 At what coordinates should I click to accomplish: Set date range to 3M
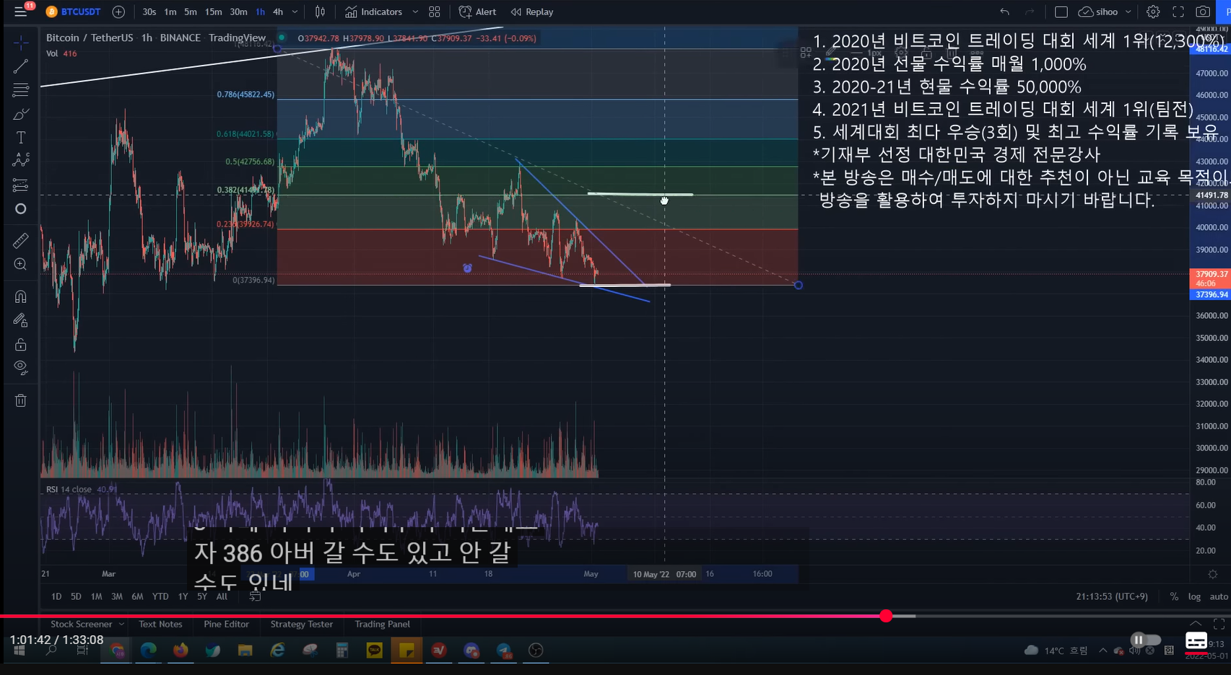(116, 596)
